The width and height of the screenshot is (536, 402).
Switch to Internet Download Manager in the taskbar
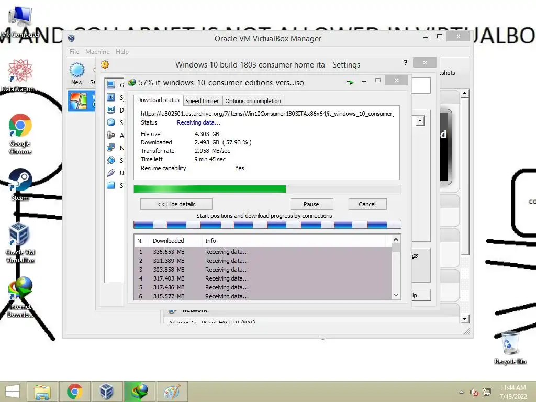(139, 392)
